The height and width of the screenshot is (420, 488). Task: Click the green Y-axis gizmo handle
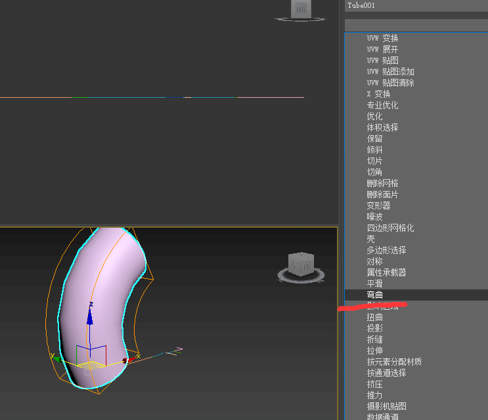(58, 358)
